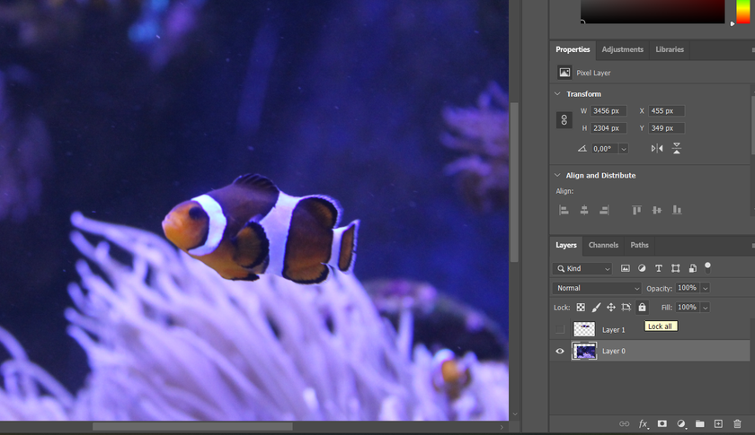
Task: Select Layer 0 thumbnail
Action: point(584,351)
